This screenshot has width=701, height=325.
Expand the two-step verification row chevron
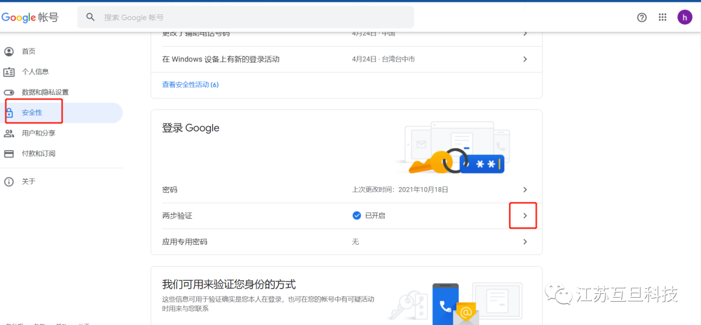pos(525,216)
